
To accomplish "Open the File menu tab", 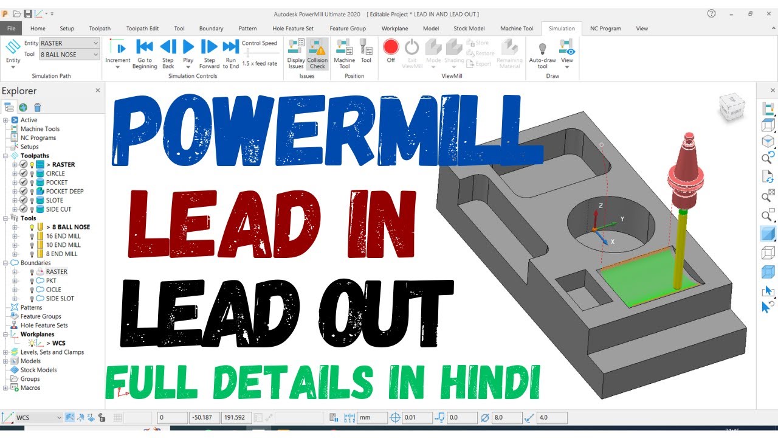I will pyautogui.click(x=11, y=28).
